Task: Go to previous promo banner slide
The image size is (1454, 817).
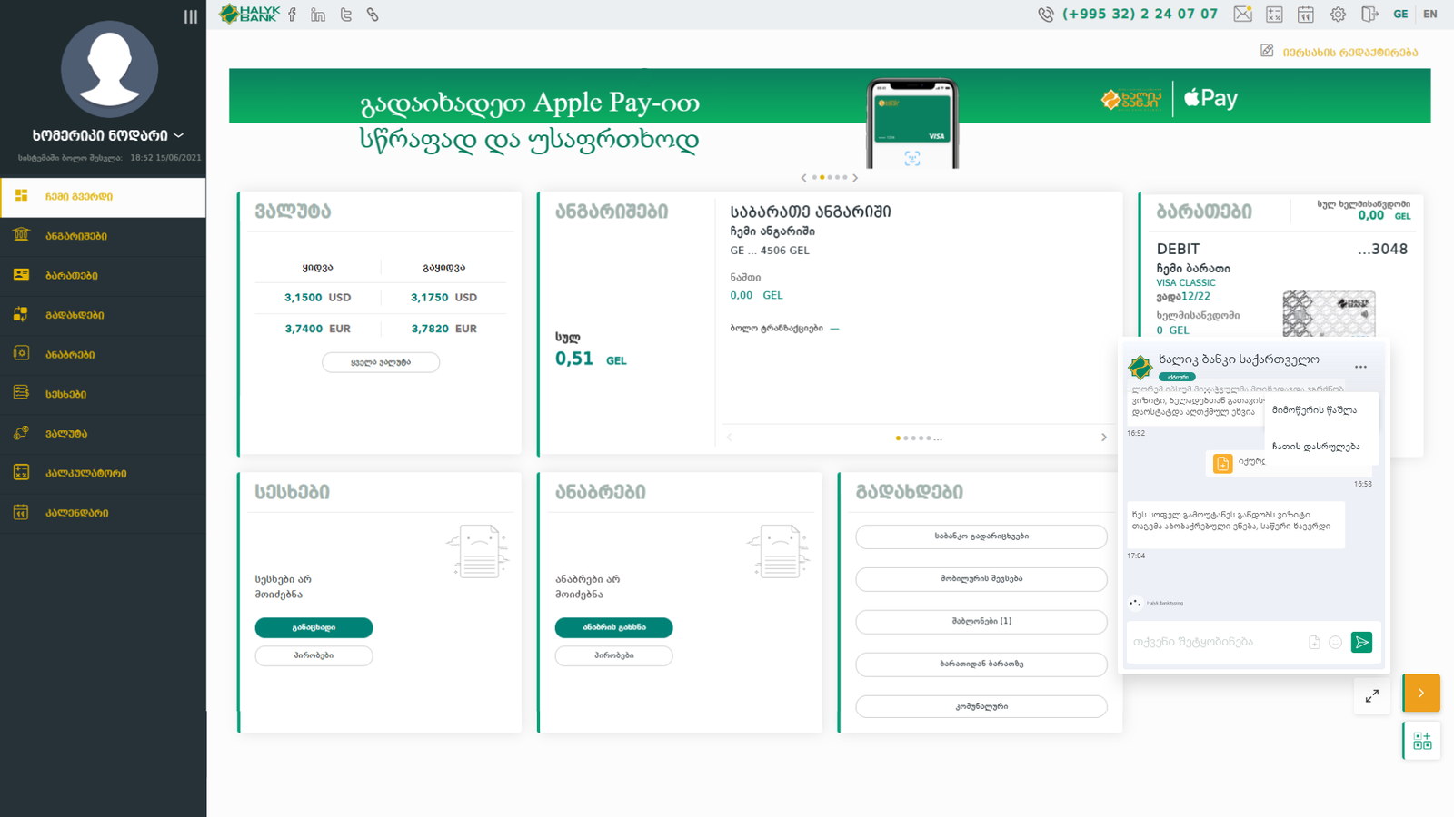Action: 803,178
